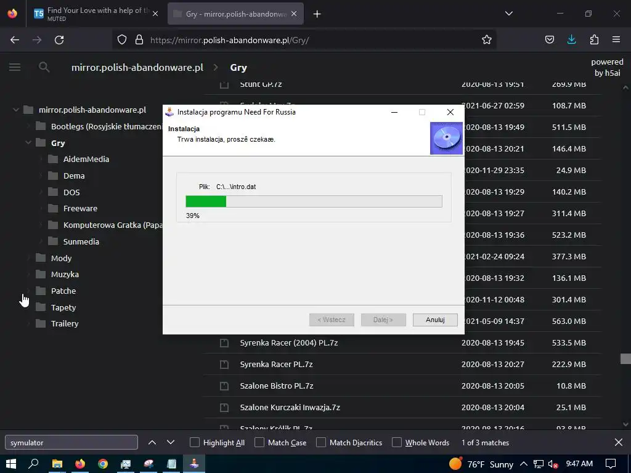
Task: Expand the AidemMedia folder arrow
Action: coord(41,159)
